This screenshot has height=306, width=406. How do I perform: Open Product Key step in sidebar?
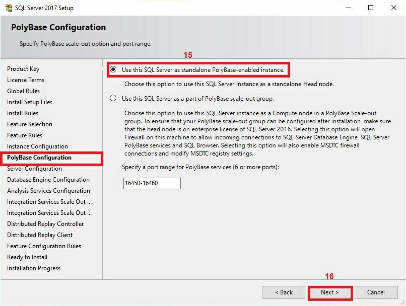(x=23, y=69)
